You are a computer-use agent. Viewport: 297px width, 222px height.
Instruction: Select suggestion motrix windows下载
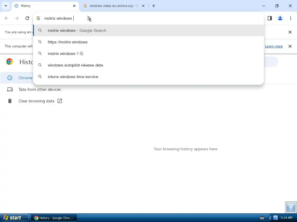(148, 53)
